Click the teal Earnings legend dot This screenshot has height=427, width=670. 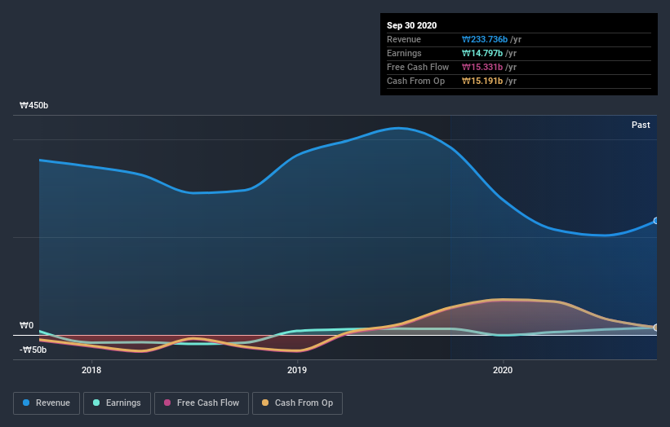(x=96, y=403)
